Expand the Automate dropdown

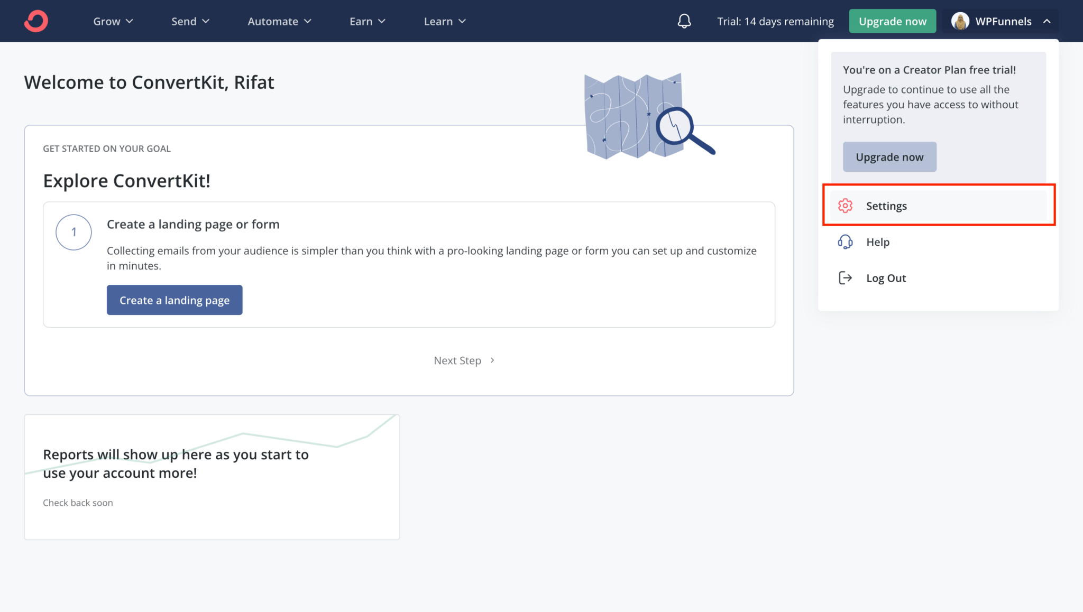click(280, 21)
